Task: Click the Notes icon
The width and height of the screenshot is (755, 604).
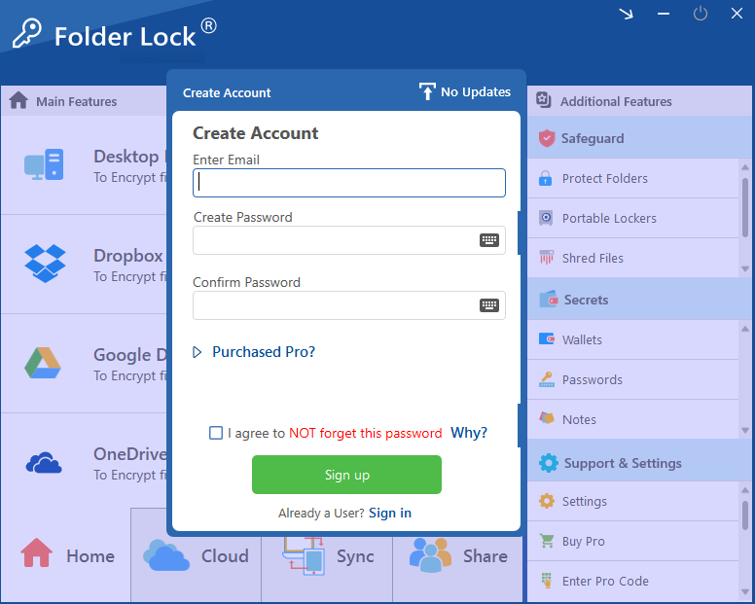Action: pos(547,418)
